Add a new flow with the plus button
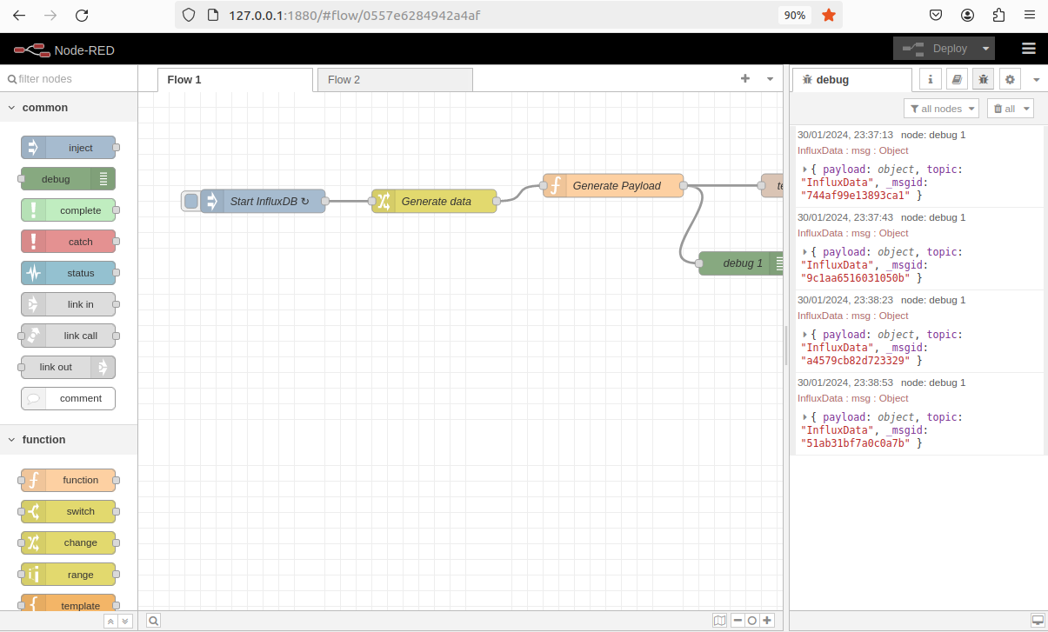Screen dimensions: 1048x632 click(x=745, y=78)
